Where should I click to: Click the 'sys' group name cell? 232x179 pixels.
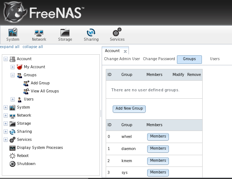tap(124, 173)
